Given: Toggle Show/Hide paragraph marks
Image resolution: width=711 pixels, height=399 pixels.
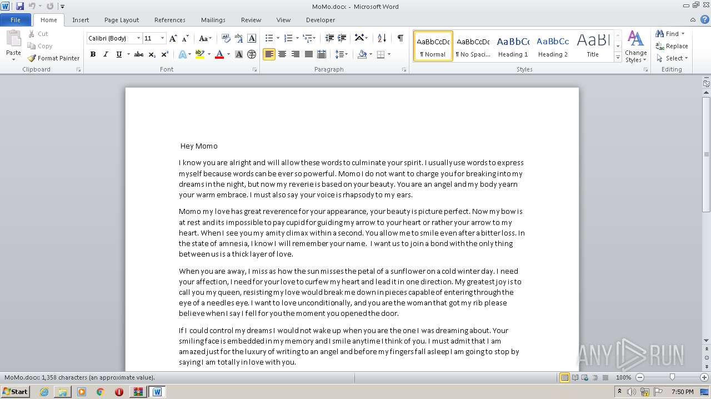Looking at the screenshot, I should [x=400, y=38].
